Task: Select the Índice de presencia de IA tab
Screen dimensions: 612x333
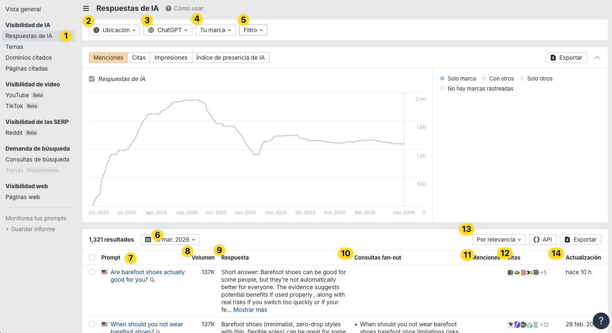Action: (x=230, y=58)
